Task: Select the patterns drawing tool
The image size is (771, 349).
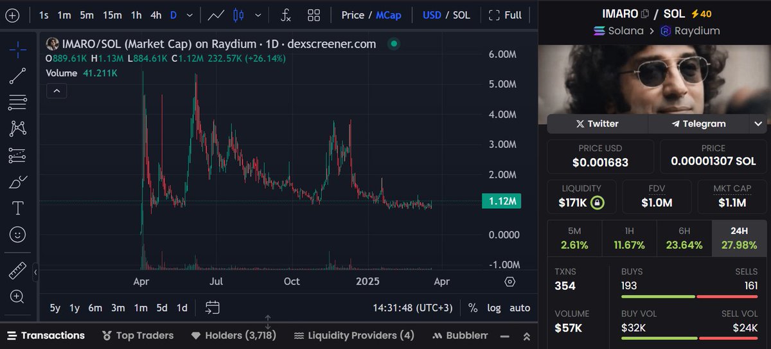Action: pos(18,129)
